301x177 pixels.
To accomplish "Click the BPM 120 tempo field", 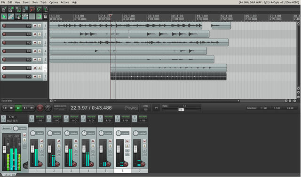I will (x=145, y=108).
